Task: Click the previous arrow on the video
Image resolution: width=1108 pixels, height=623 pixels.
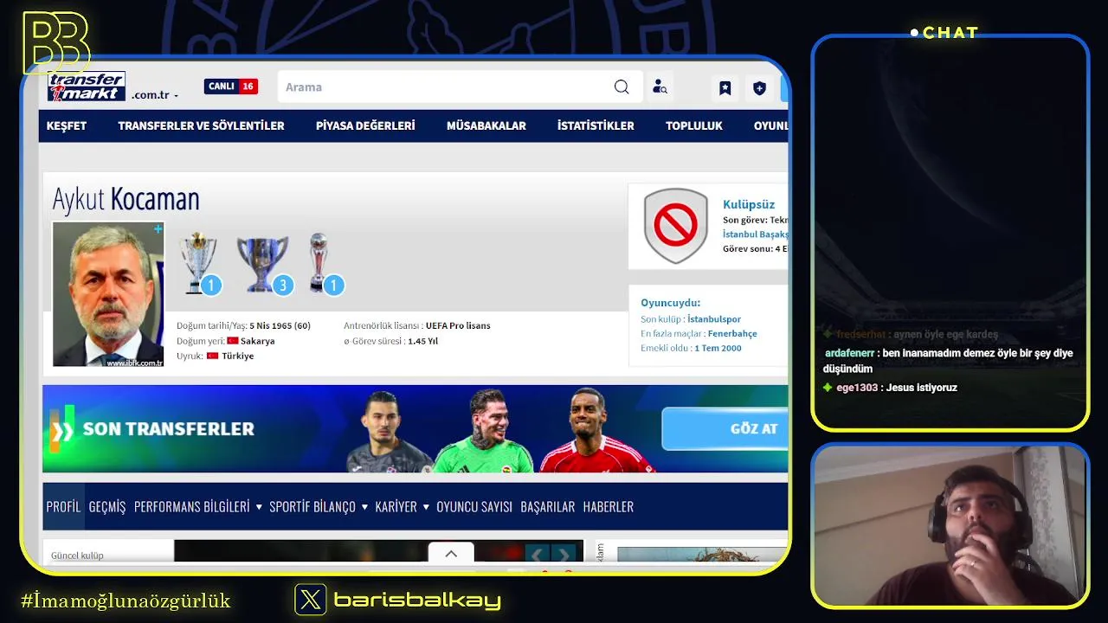Action: [538, 555]
